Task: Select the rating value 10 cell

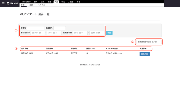Action: click(87, 53)
